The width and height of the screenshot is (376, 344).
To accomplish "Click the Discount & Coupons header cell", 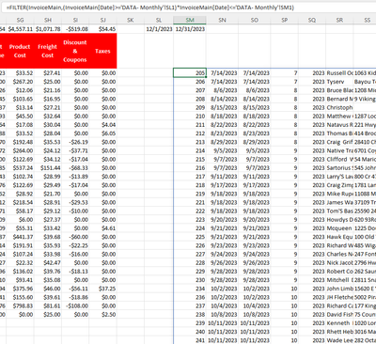I will pyautogui.click(x=75, y=51).
